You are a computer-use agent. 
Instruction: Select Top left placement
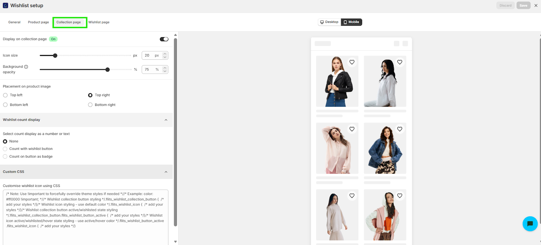5,95
